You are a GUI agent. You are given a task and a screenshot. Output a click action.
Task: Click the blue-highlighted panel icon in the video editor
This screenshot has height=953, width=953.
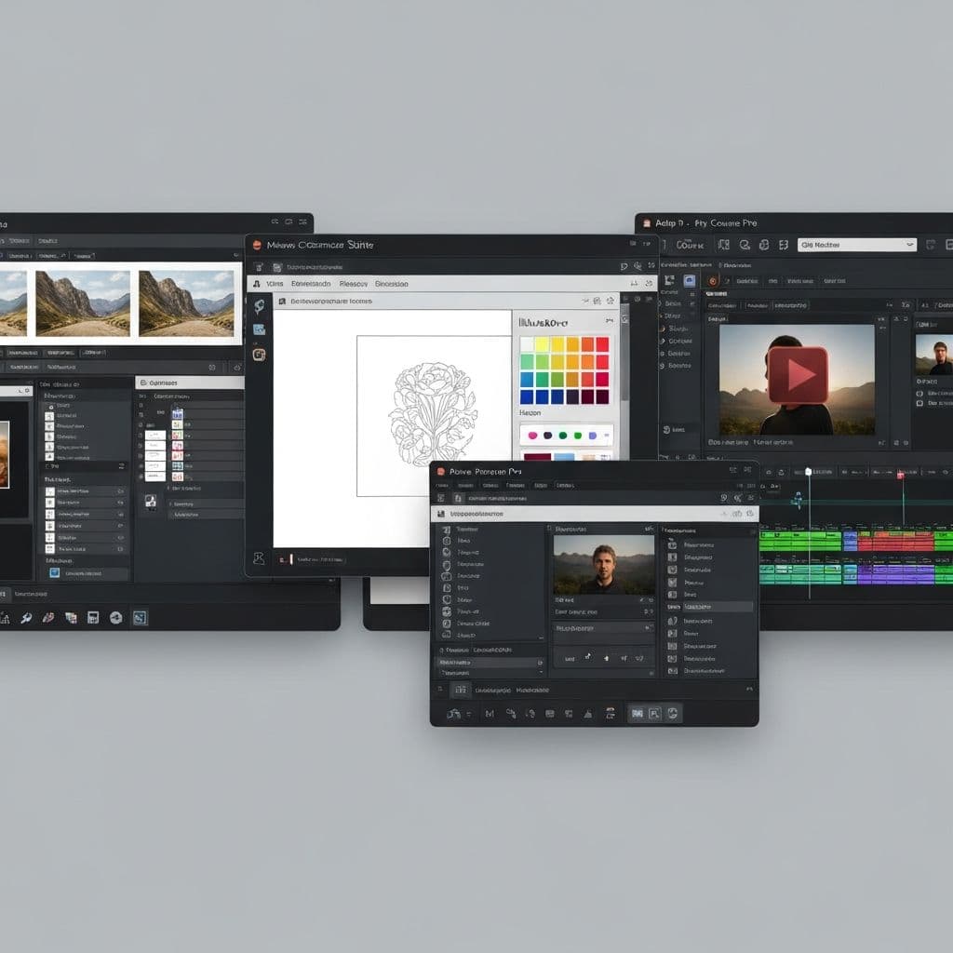(689, 280)
